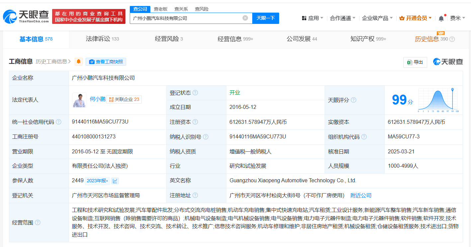
Task: Switch to the 知识产权 tab
Action: pos(368,39)
